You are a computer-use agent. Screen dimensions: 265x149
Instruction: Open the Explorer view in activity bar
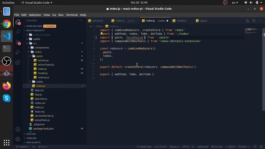pyautogui.click(x=18, y=22)
